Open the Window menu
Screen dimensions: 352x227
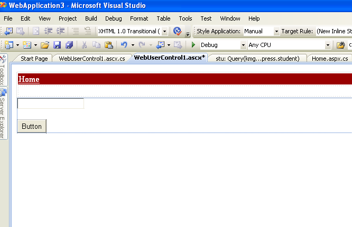pyautogui.click(x=230, y=18)
